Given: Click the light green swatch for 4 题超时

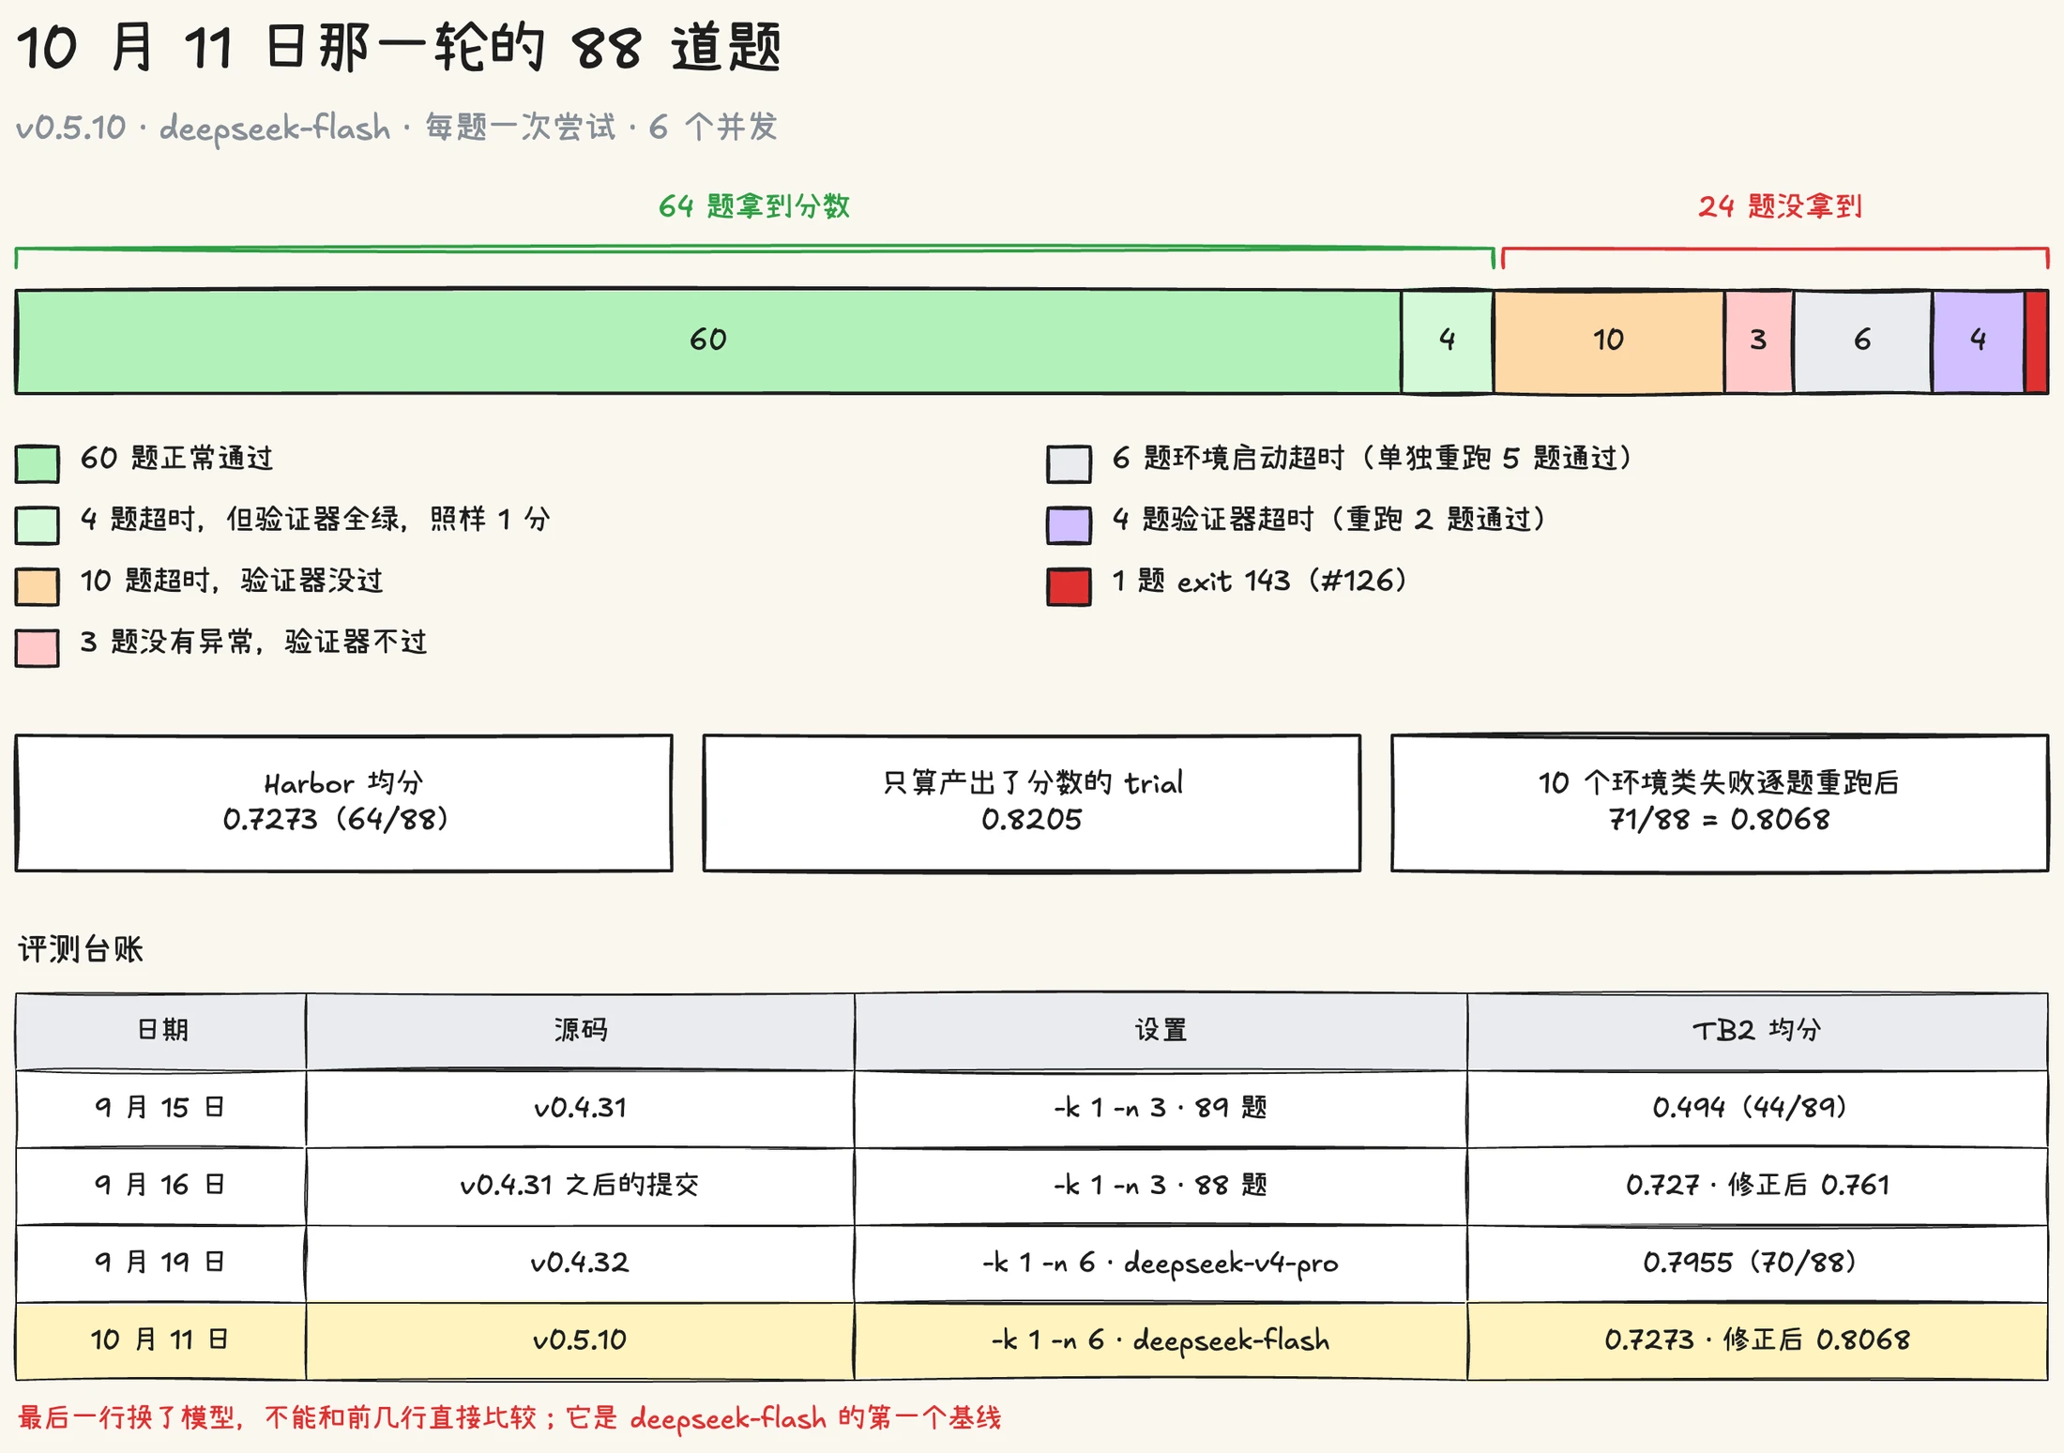Looking at the screenshot, I should (38, 524).
